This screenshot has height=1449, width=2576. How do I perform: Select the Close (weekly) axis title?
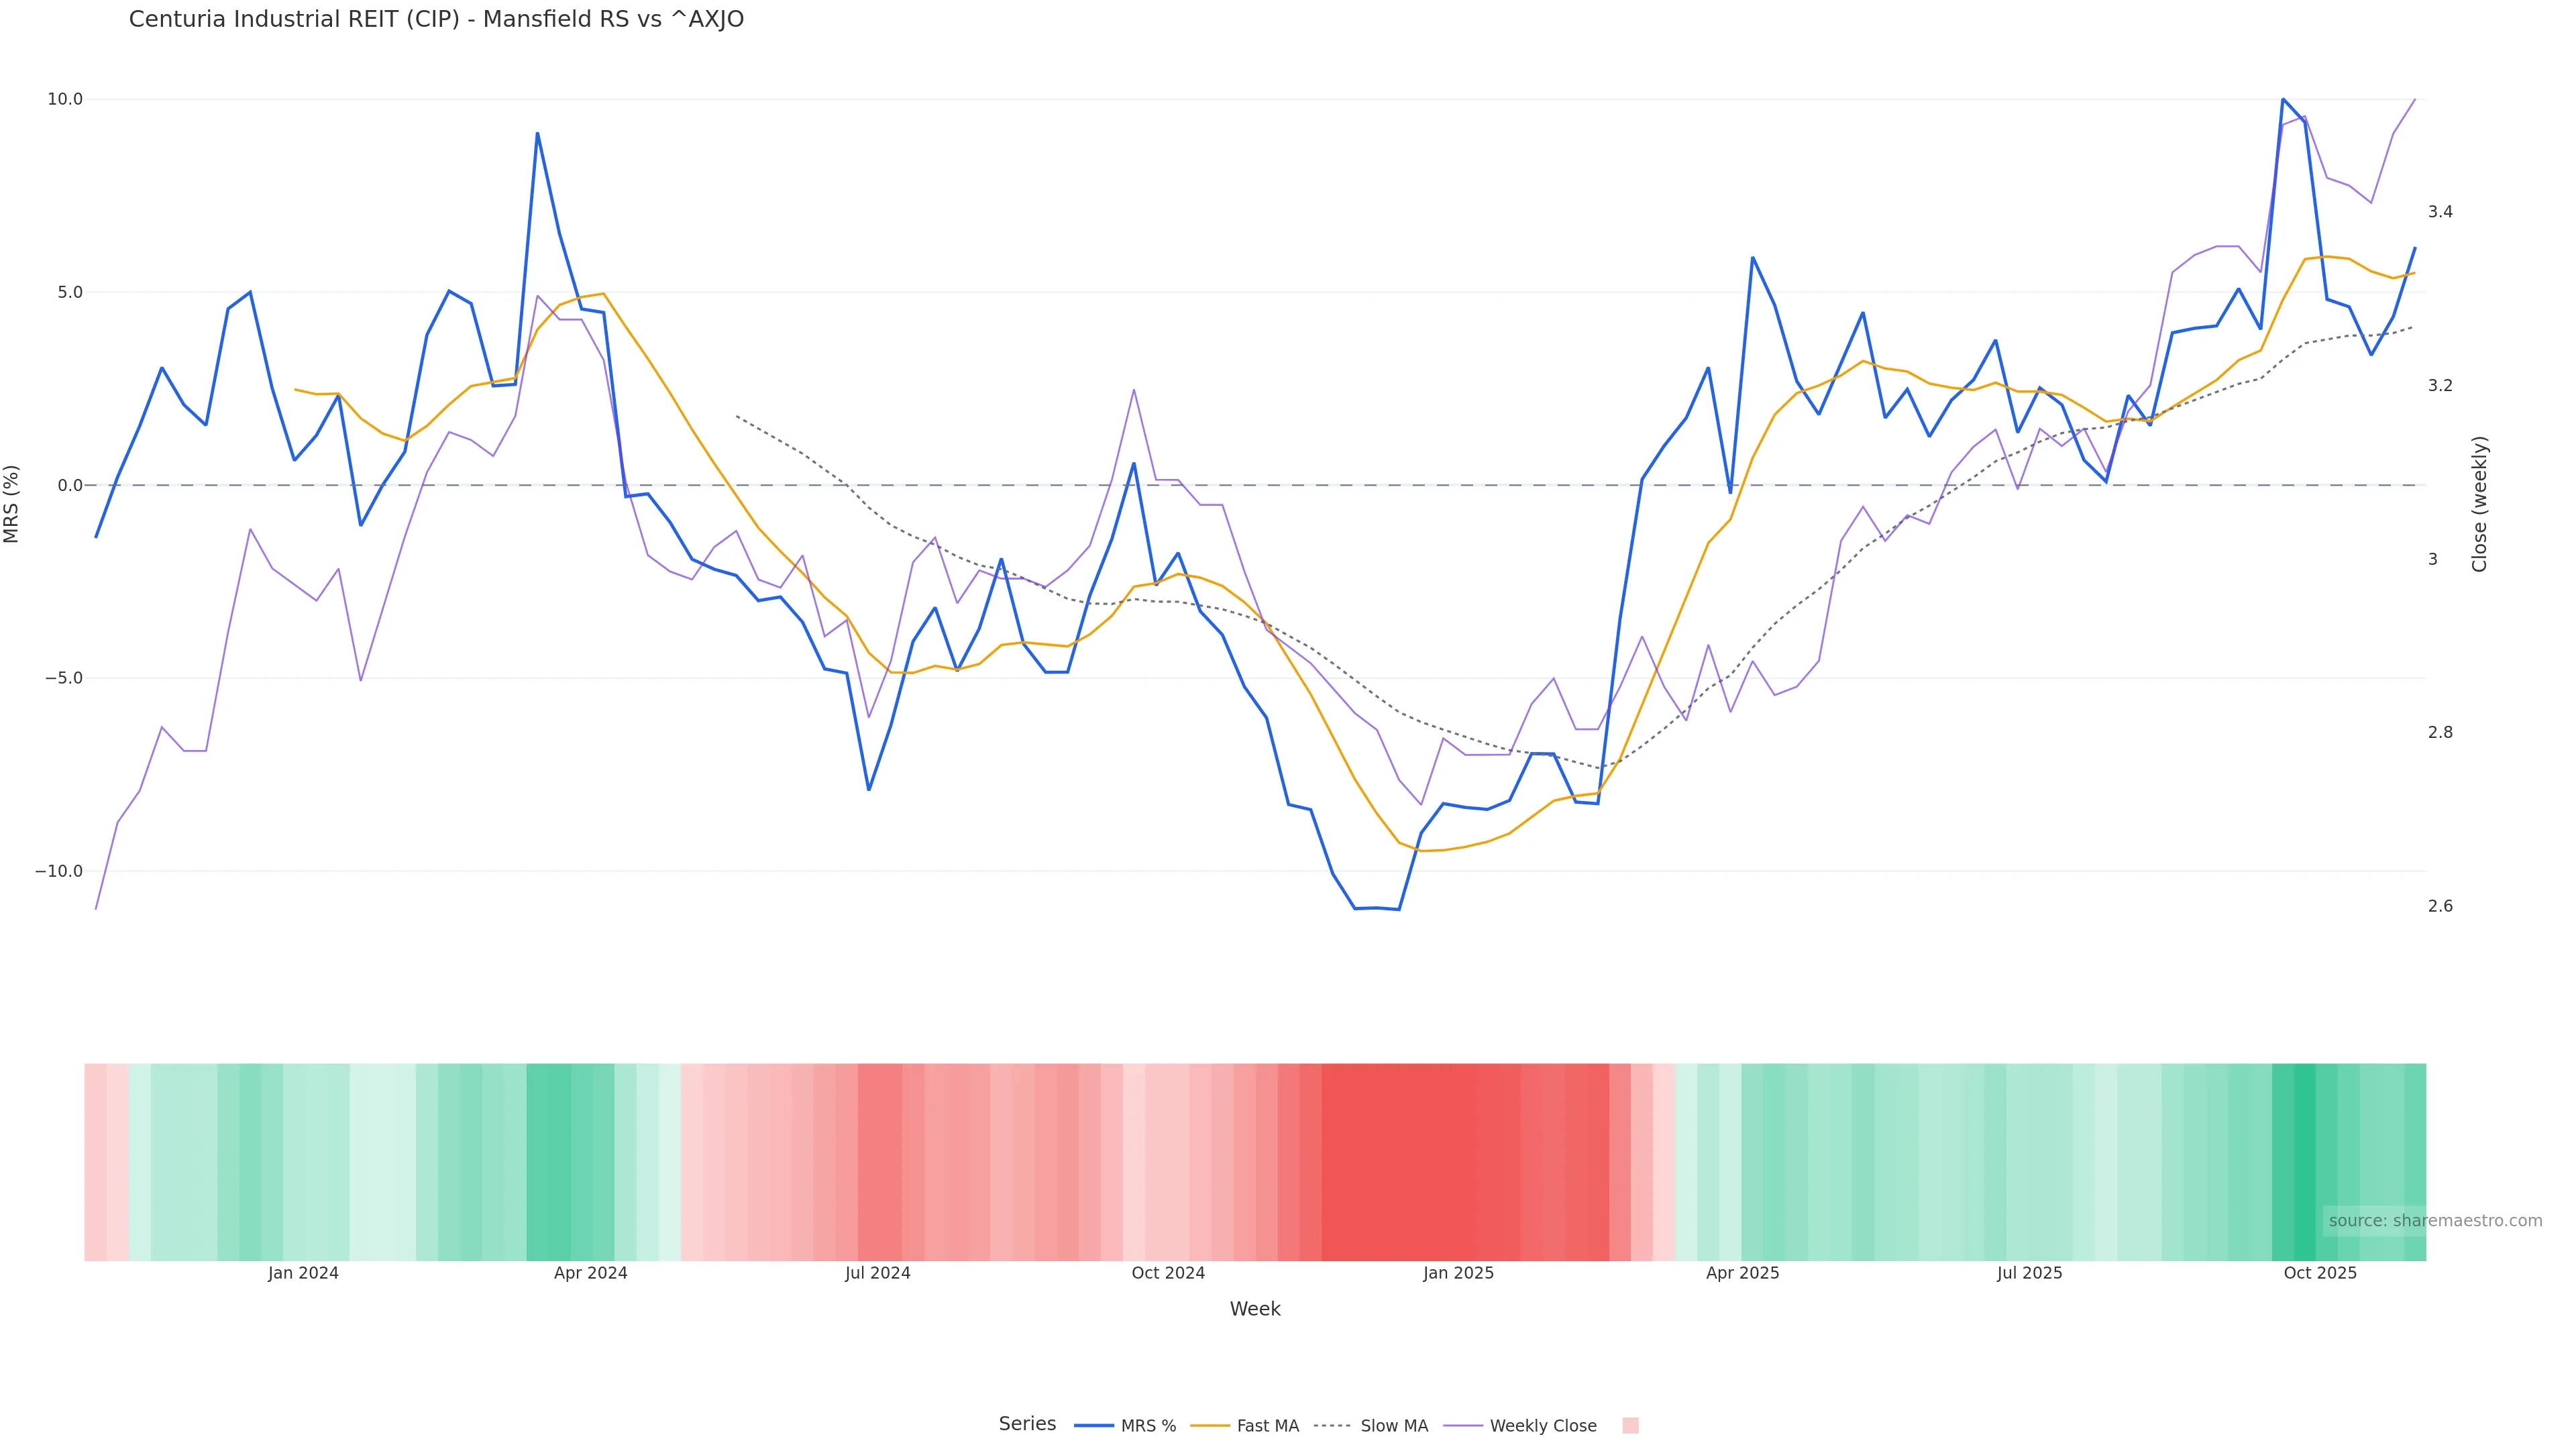tap(2480, 504)
